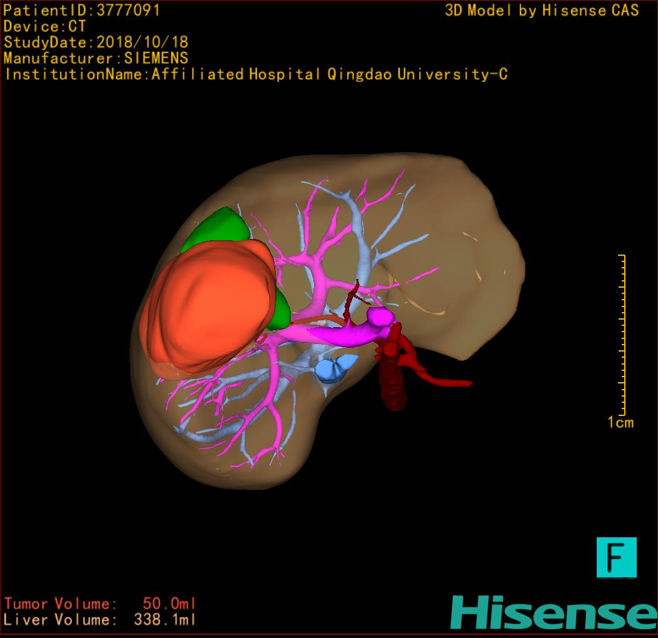The height and width of the screenshot is (638, 658).
Task: Click the Liver Volume readout
Action: tap(100, 620)
